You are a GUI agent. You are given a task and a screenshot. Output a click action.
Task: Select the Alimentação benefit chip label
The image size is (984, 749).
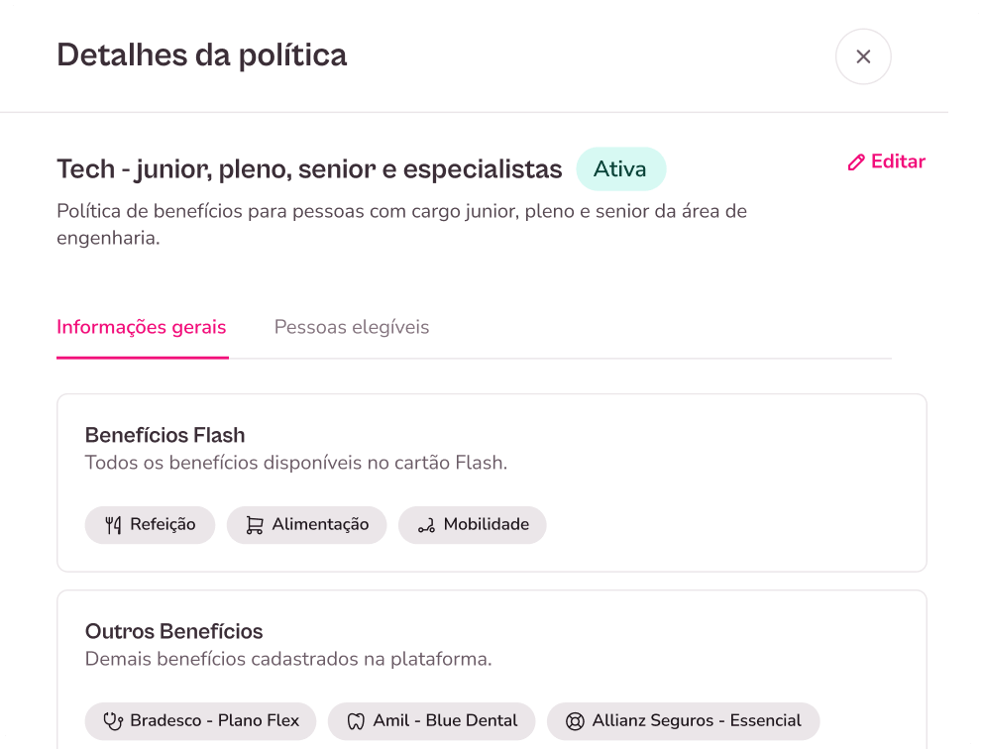pyautogui.click(x=320, y=525)
